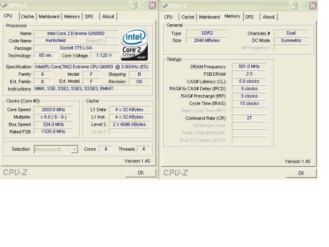Click the Specification field text

pos(92,67)
